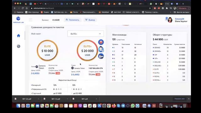Launch Skype from the Dock
The width and height of the screenshot is (201, 113).
[x=118, y=106]
